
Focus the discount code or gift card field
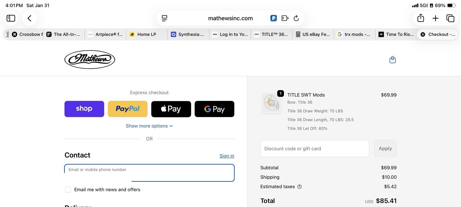[x=315, y=149]
